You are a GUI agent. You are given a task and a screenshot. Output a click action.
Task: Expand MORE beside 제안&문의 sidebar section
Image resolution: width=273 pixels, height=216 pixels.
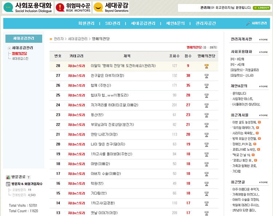tap(264, 86)
